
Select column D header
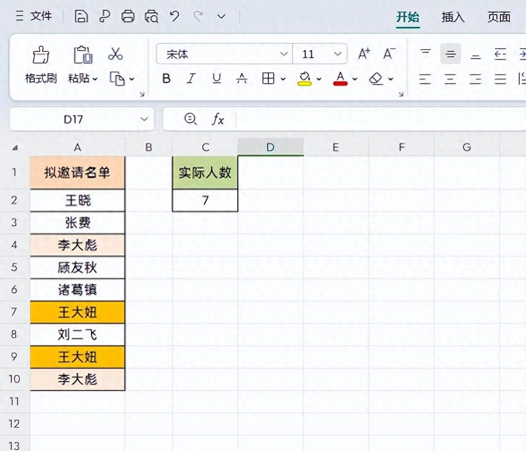click(270, 148)
